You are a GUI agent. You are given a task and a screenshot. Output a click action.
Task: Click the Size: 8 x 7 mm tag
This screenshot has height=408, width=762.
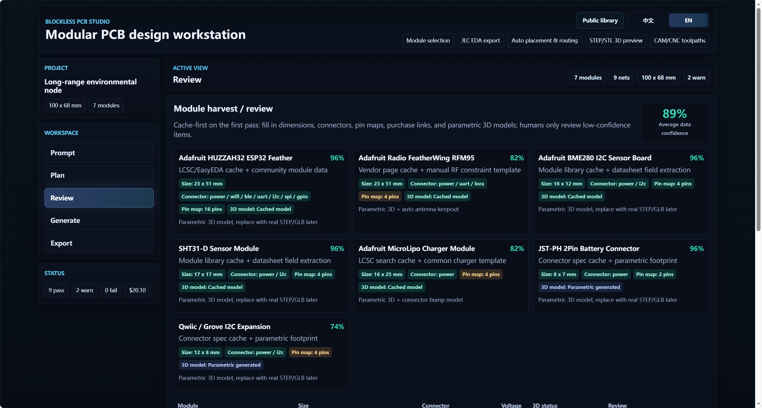click(x=558, y=274)
